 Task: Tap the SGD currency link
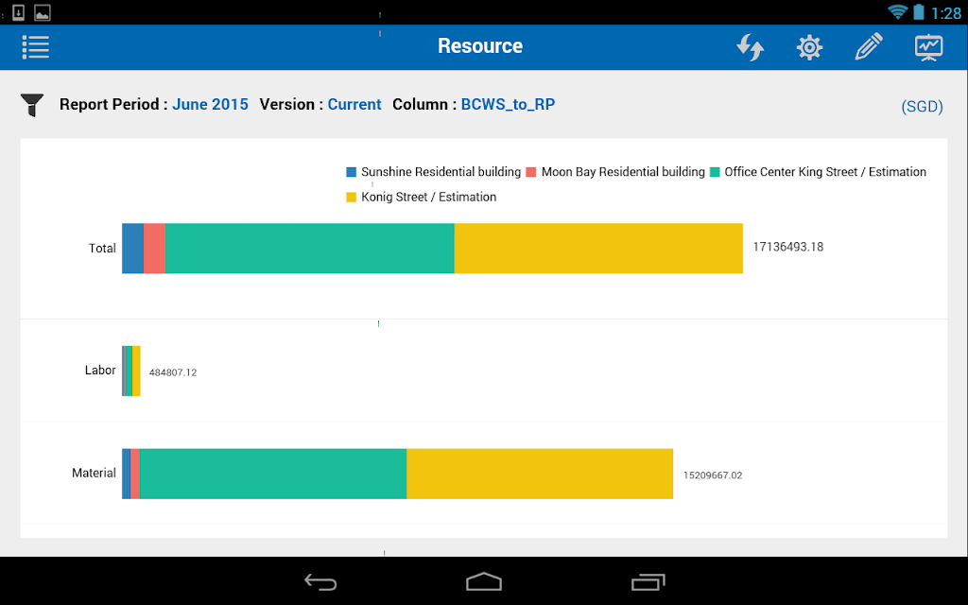pos(923,106)
